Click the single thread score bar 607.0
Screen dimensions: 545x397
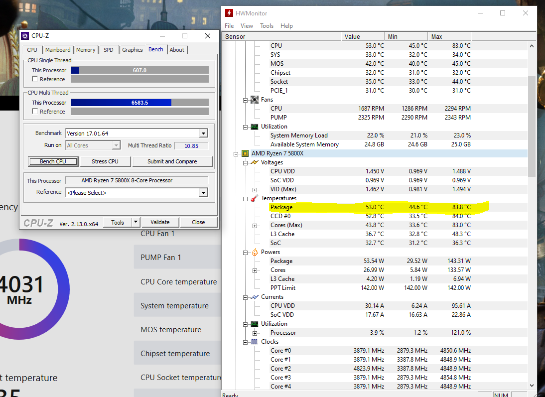139,70
